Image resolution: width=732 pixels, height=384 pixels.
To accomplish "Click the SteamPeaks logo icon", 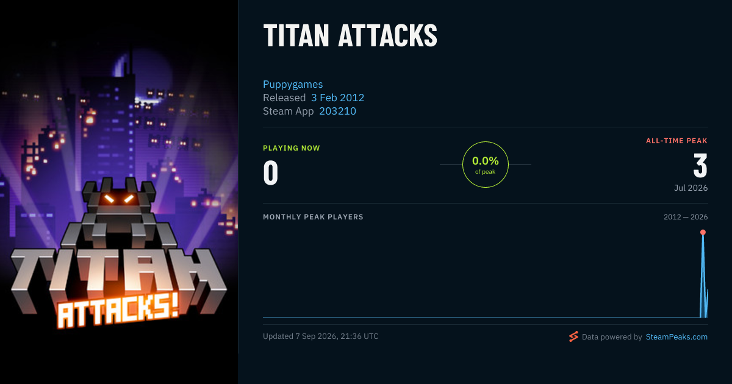I will [x=573, y=336].
